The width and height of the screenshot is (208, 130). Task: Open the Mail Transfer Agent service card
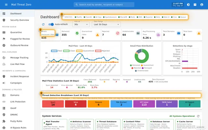tap(55, 124)
